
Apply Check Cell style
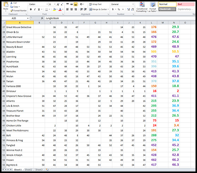pyautogui.click(x=167, y=9)
